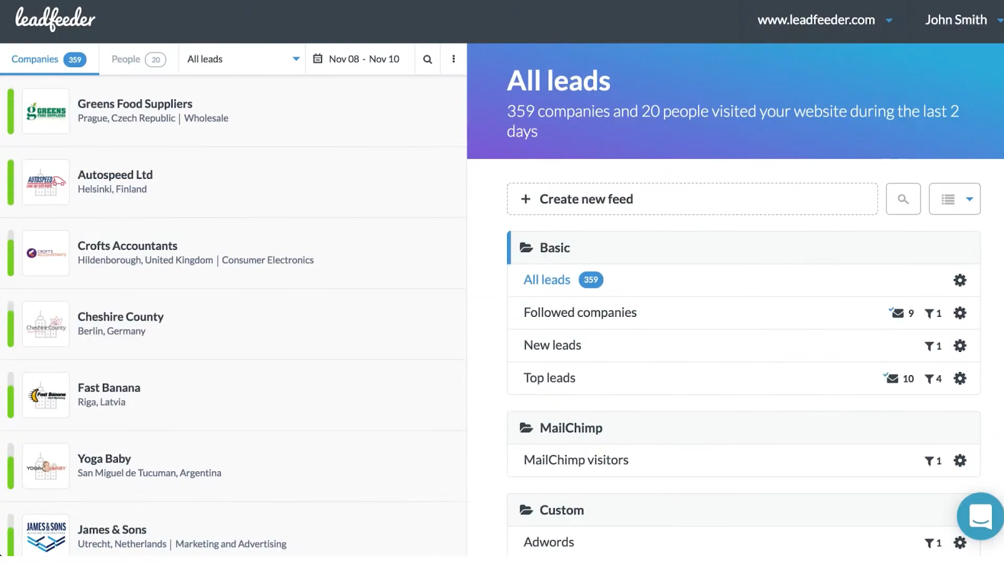Collapse the Basic folder section
Screen dimensions: 1004x564
[x=744, y=248]
